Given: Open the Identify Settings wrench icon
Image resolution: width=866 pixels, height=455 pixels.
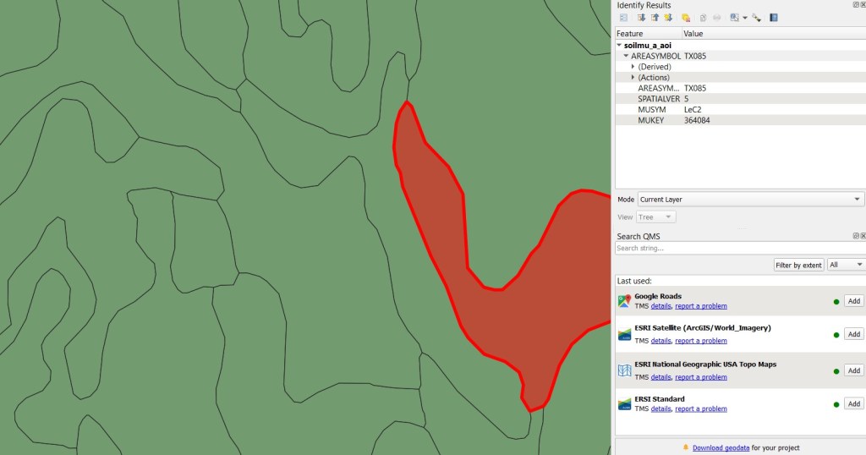Looking at the screenshot, I should pos(756,17).
